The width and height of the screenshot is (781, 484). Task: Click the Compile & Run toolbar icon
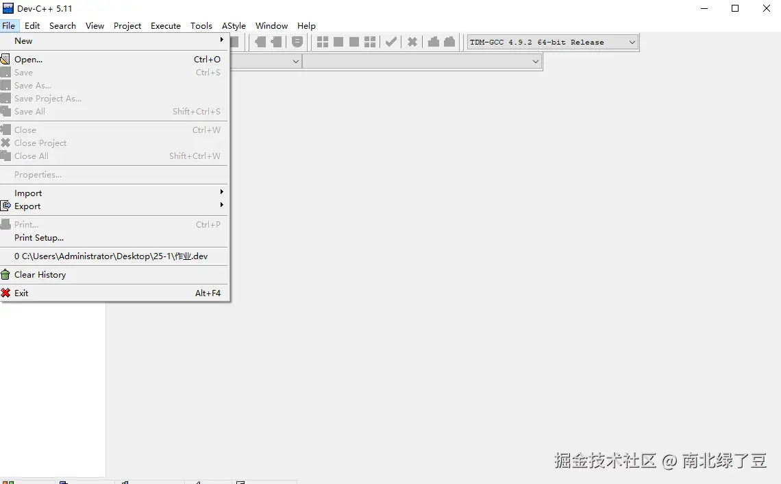pos(354,42)
